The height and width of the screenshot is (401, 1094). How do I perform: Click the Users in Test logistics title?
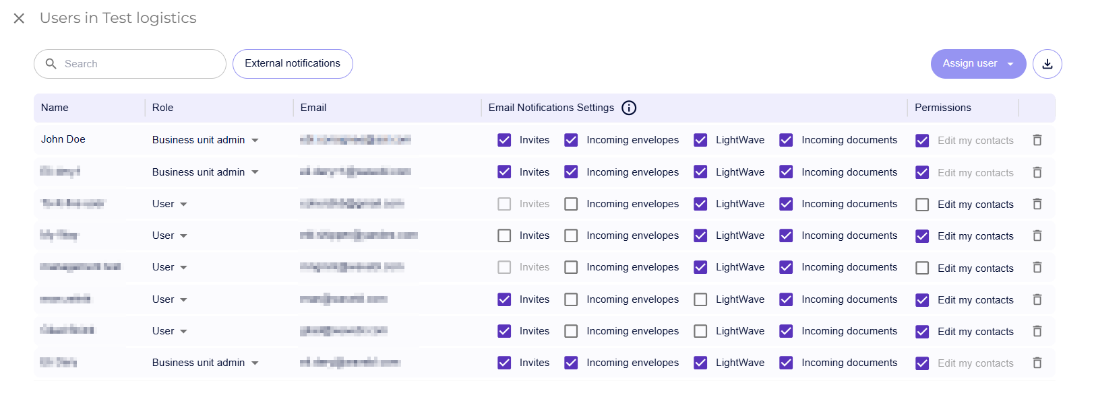tap(118, 18)
